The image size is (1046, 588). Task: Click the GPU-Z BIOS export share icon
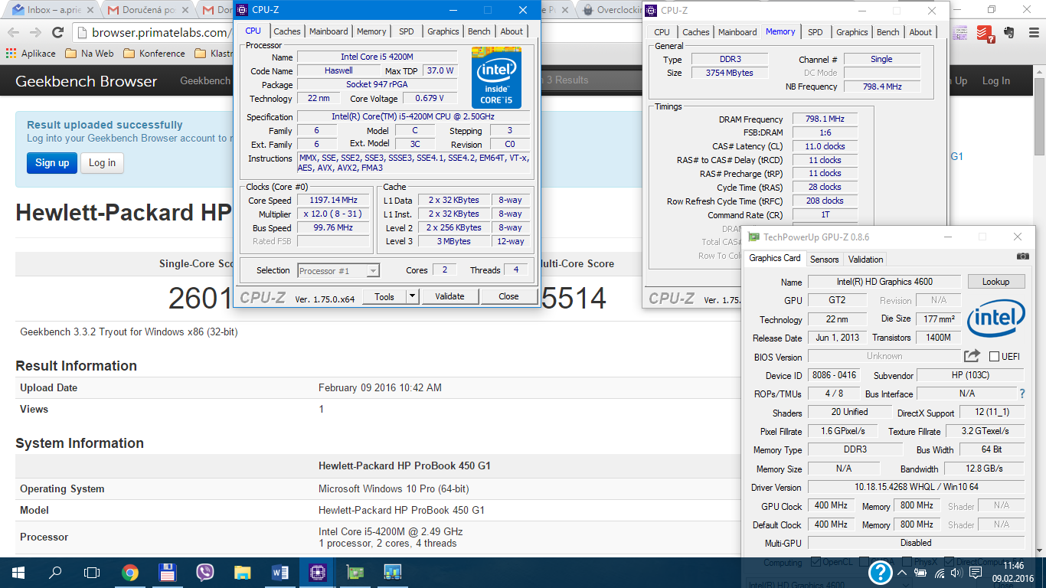[972, 356]
